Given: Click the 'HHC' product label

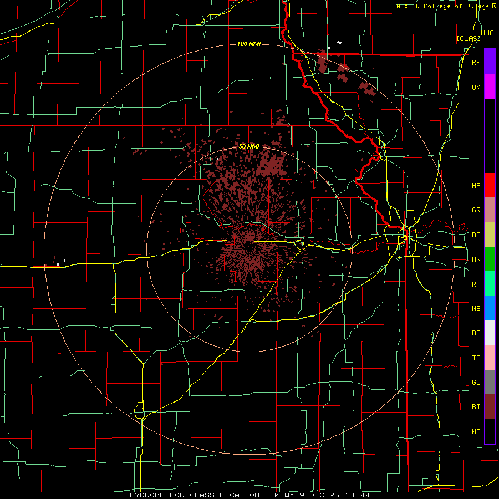Looking at the screenshot, I should [487, 33].
